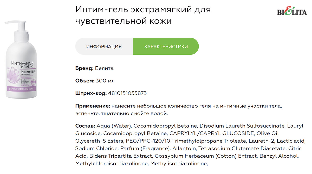This screenshot has width=312, height=174.
Task: Click the Объем label
Action: [x=85, y=81]
